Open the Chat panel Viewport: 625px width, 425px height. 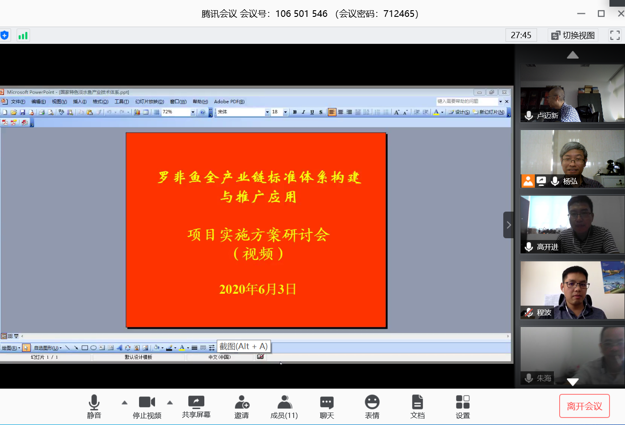point(326,406)
